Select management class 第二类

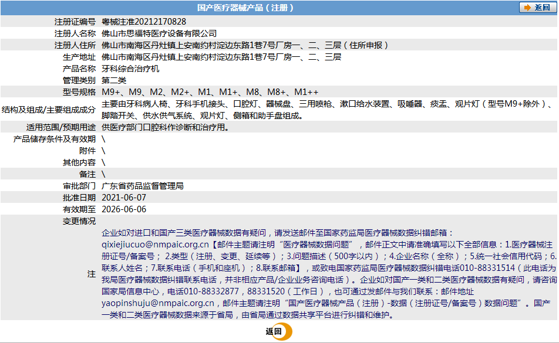pyautogui.click(x=114, y=80)
